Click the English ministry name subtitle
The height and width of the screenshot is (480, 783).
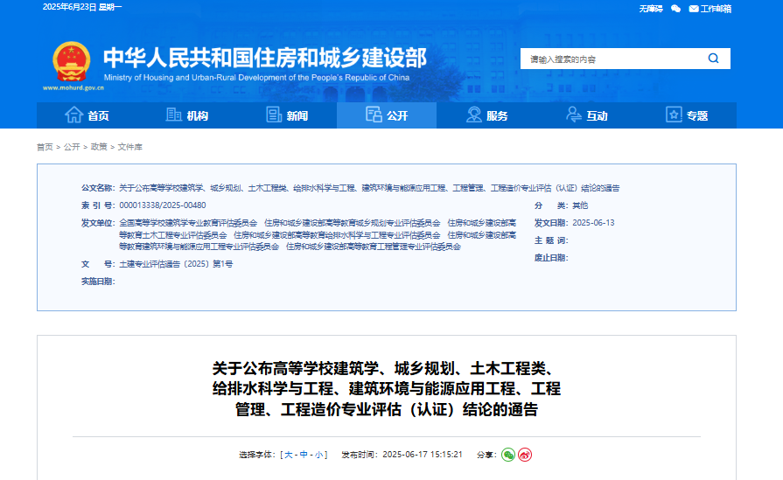(x=256, y=77)
